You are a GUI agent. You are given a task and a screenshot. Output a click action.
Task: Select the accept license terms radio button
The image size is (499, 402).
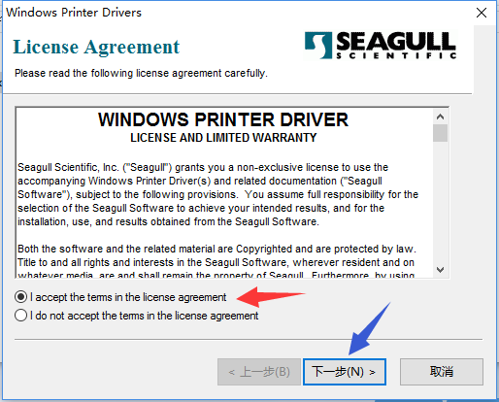pos(20,297)
